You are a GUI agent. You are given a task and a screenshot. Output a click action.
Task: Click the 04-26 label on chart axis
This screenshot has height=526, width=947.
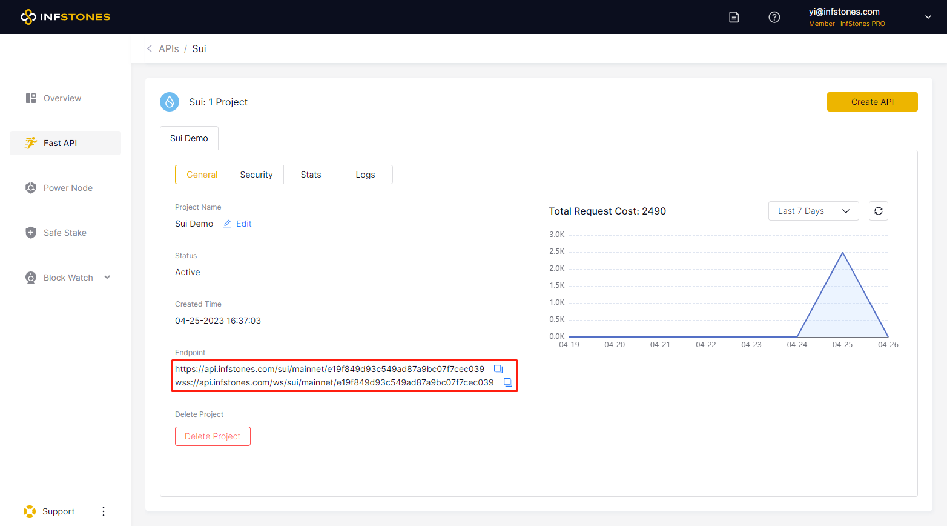888,344
